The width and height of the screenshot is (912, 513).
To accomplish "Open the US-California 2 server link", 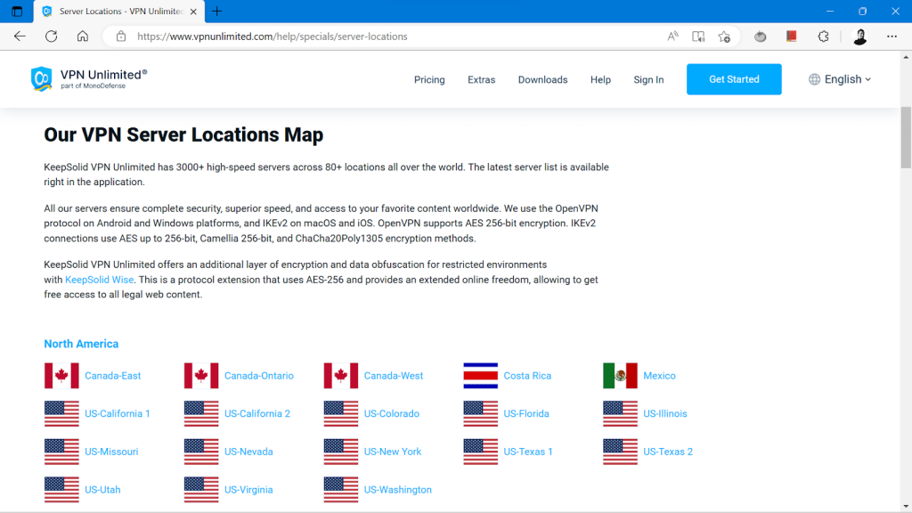I will click(257, 413).
